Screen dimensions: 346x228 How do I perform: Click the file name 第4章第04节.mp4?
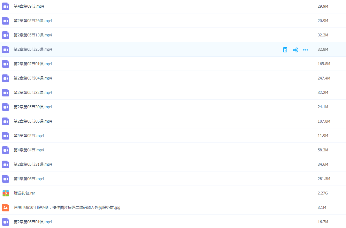(29, 150)
